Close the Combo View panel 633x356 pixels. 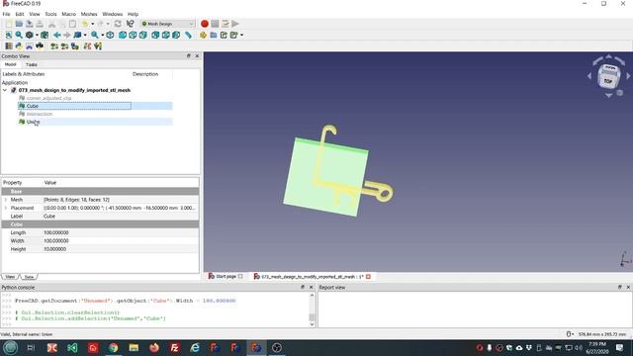pyautogui.click(x=197, y=56)
